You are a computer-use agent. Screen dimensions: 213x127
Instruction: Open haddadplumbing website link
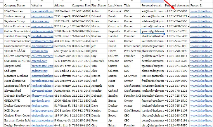(x=42, y=36)
